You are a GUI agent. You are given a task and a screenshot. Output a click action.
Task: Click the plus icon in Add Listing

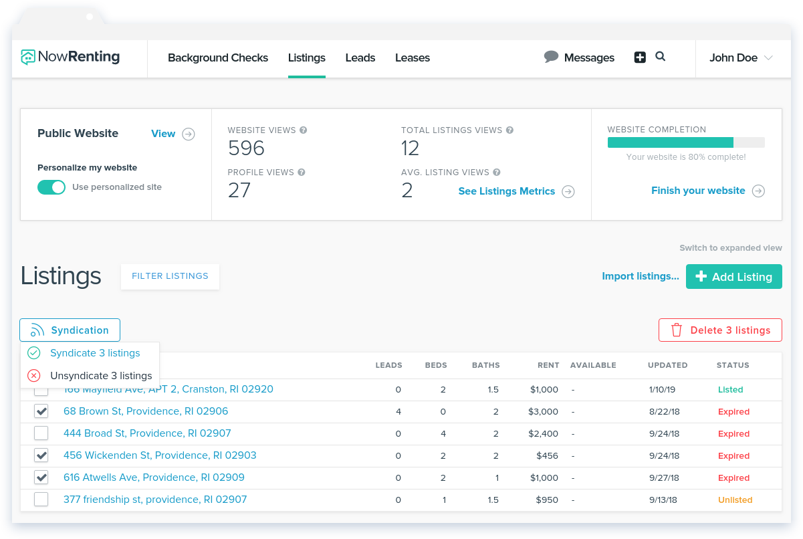[x=701, y=276]
